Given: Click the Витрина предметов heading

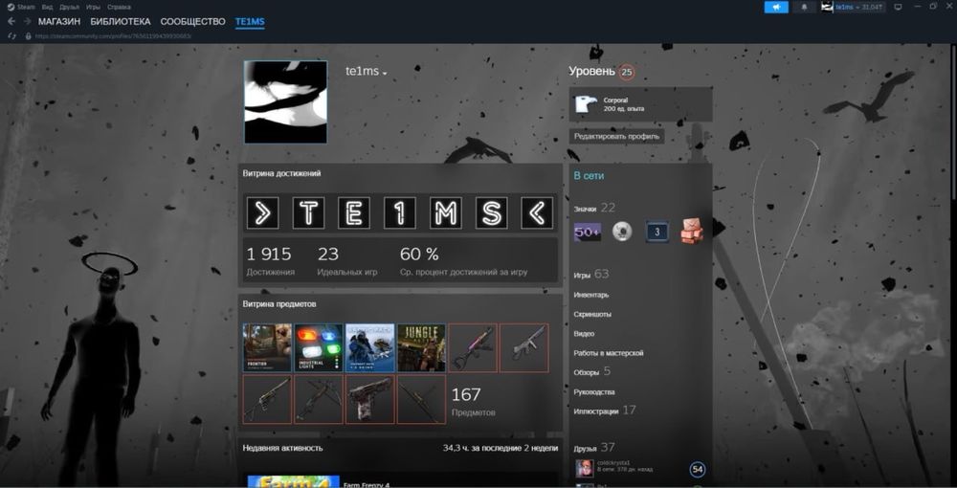Looking at the screenshot, I should pyautogui.click(x=278, y=304).
